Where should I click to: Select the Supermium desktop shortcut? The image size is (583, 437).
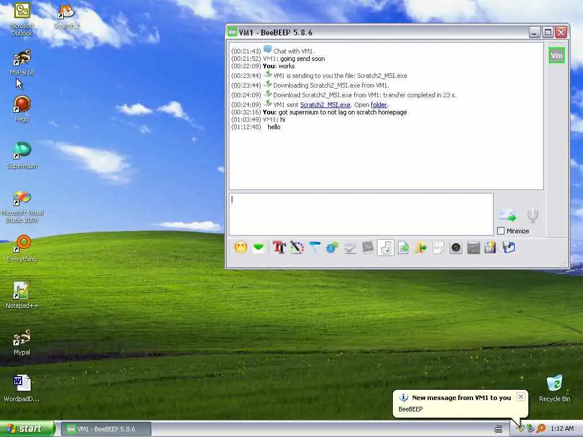point(22,156)
